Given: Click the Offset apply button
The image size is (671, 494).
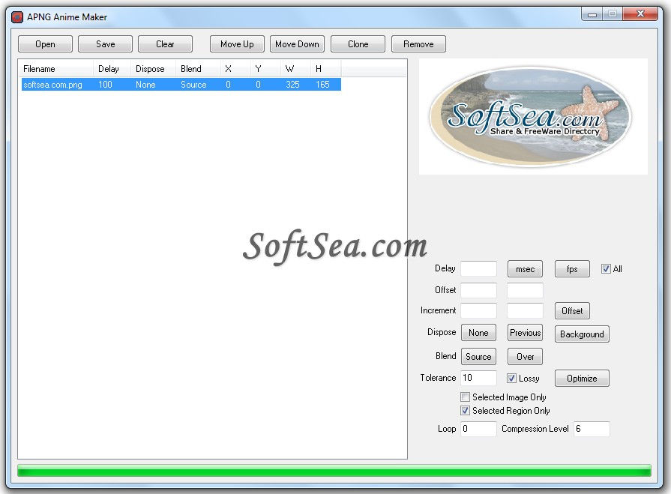Looking at the screenshot, I should (x=572, y=311).
